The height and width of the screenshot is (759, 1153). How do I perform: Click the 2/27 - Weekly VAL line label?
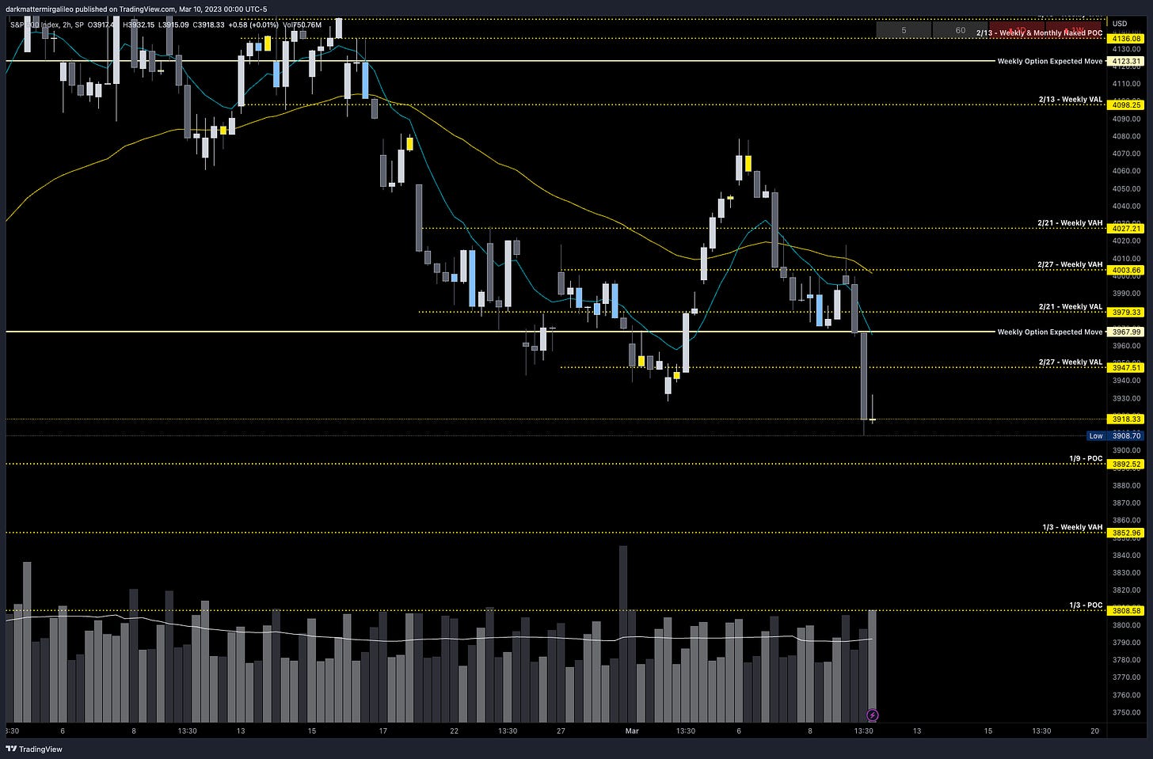click(1071, 362)
